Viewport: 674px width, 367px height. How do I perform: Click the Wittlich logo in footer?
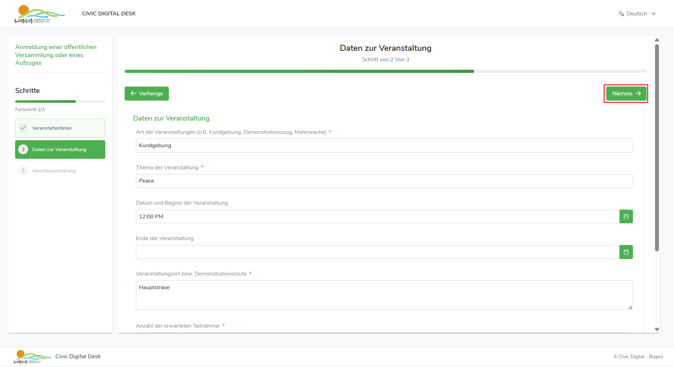(x=32, y=356)
